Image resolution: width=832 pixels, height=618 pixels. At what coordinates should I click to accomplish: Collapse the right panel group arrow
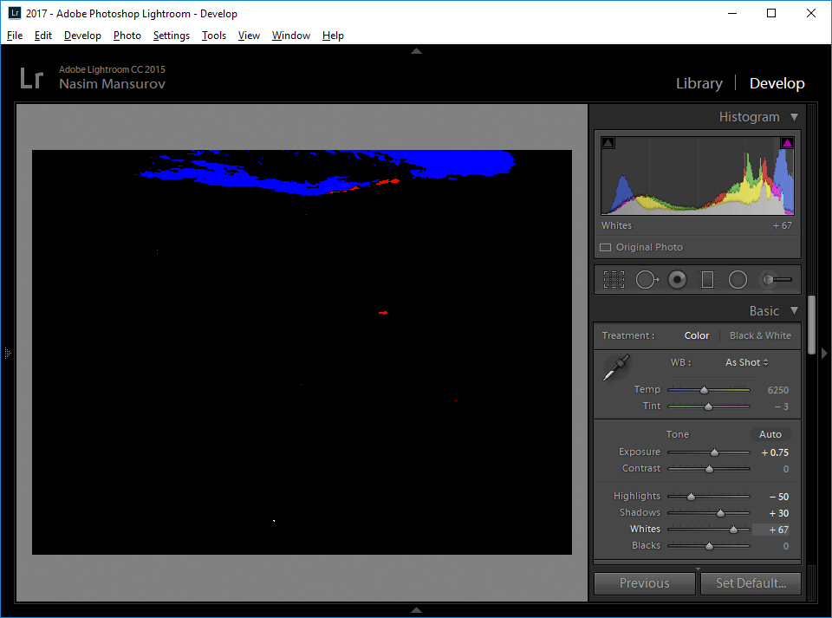824,354
